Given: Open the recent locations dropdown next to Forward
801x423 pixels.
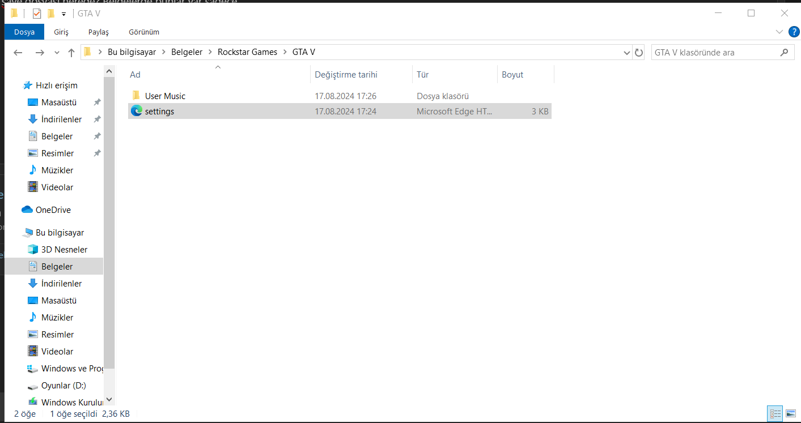Looking at the screenshot, I should point(57,53).
